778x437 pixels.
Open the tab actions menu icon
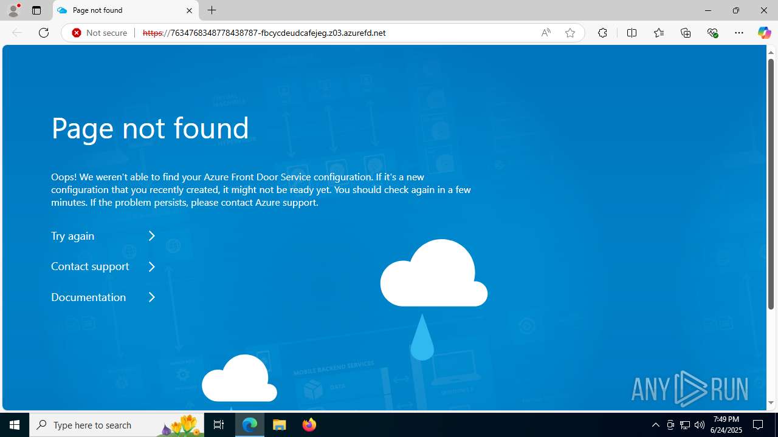pyautogui.click(x=36, y=10)
